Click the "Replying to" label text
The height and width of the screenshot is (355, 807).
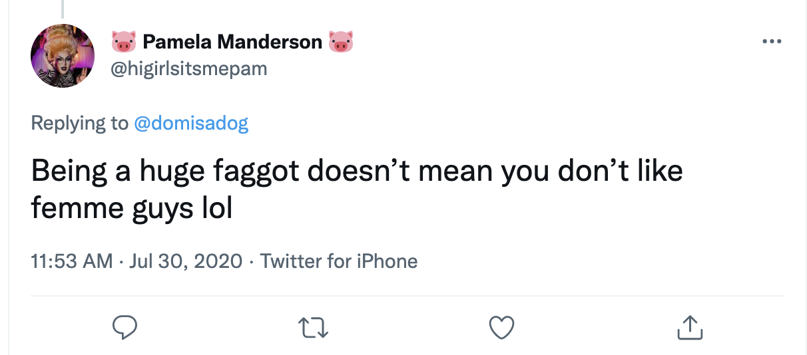tap(79, 124)
